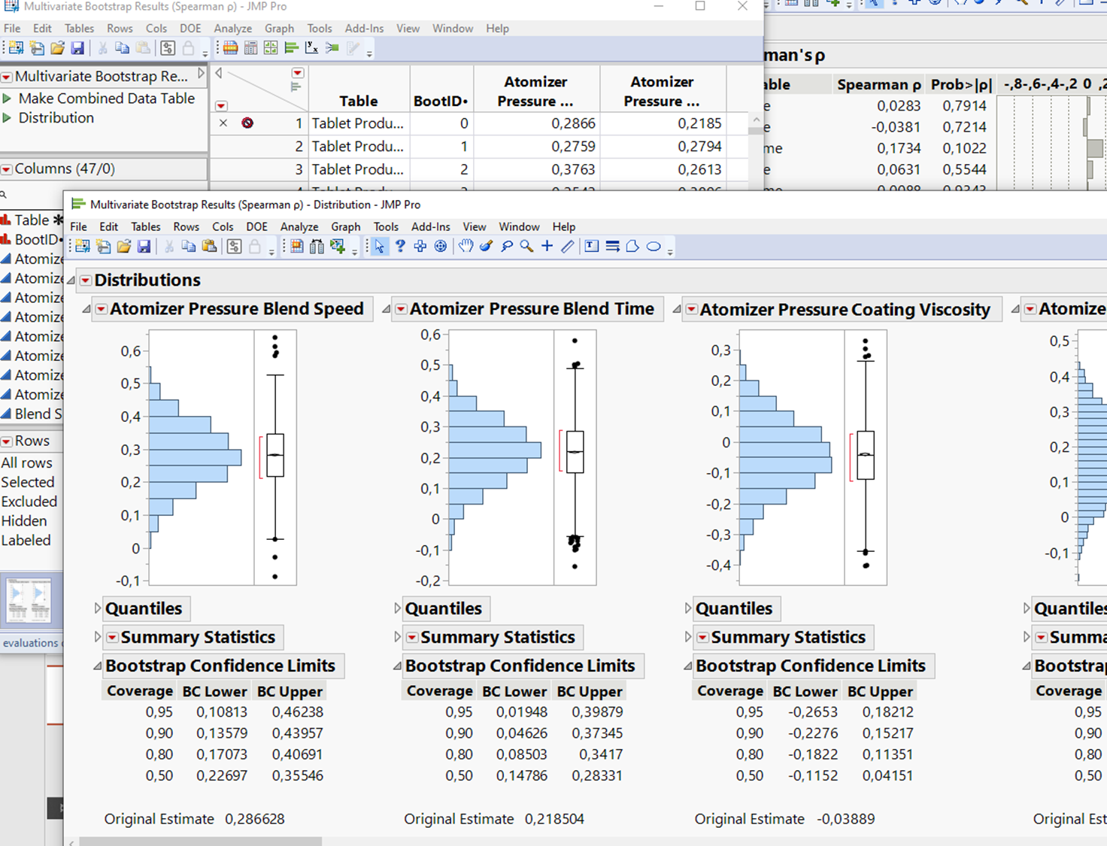Open the Analyze menu

click(299, 226)
